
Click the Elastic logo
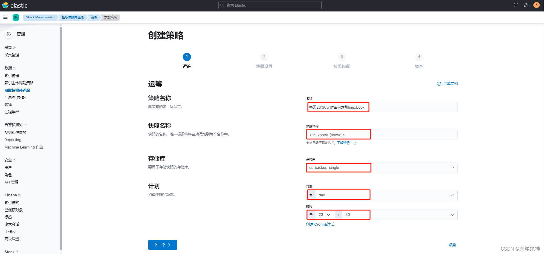click(15, 5)
